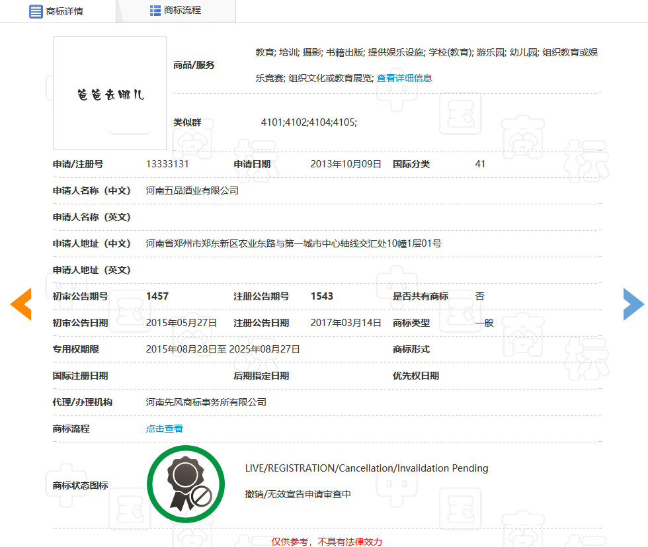Click the blue list icon beside 商标详情
Screen dimensions: 648x547
click(x=36, y=12)
